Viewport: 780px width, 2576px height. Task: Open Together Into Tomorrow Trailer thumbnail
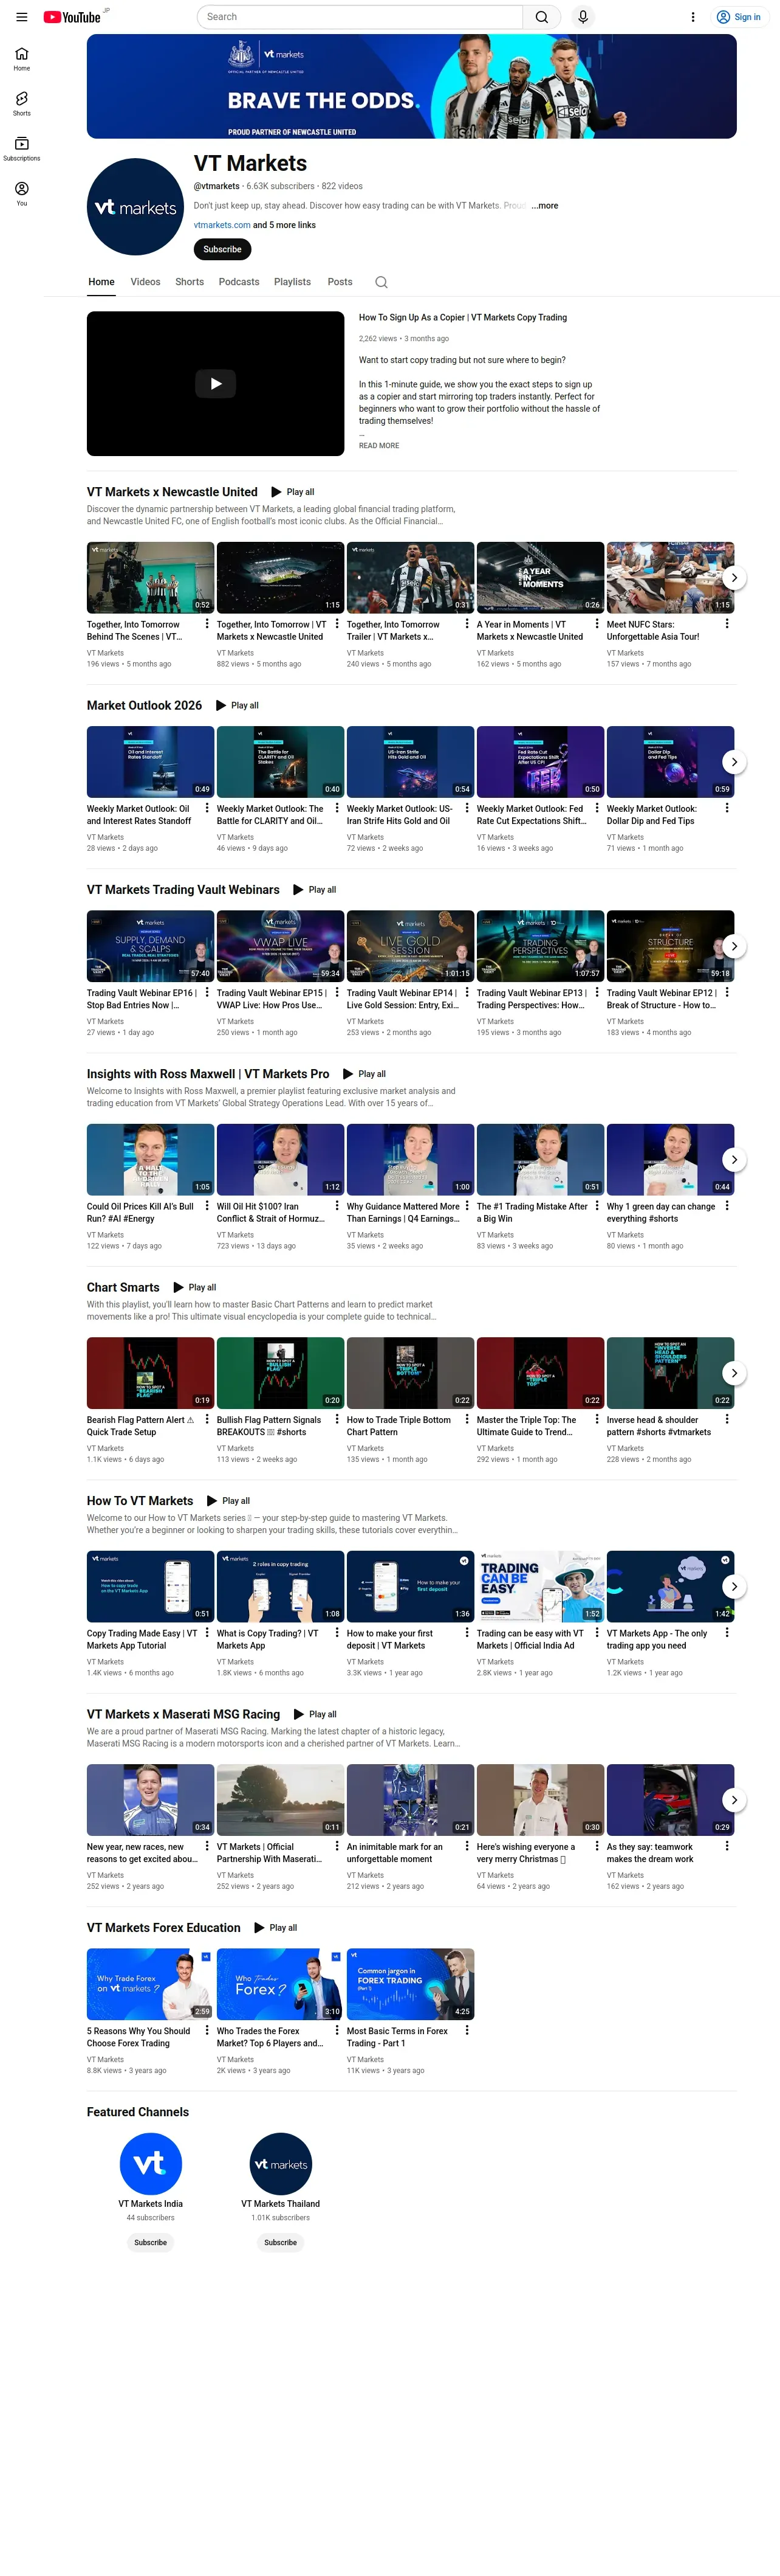[411, 577]
